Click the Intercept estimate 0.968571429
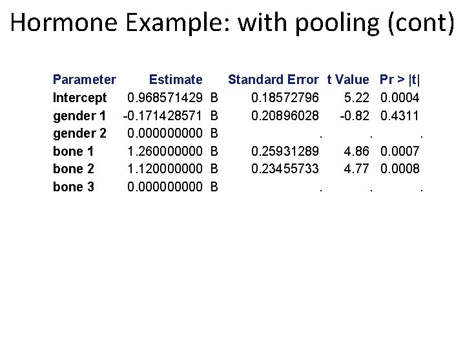Viewport: 465px width, 349px height. click(x=165, y=98)
